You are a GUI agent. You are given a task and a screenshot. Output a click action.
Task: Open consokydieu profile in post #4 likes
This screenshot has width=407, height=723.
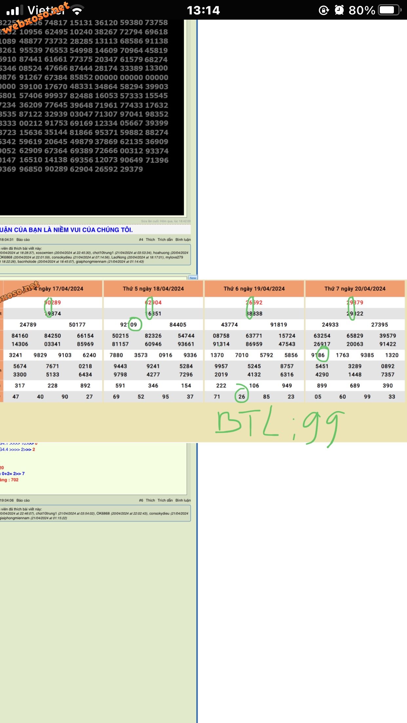pyautogui.click(x=62, y=257)
